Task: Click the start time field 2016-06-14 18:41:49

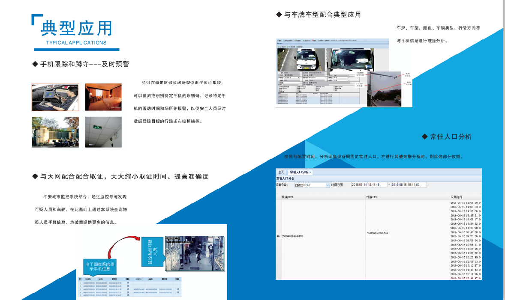Action: pyautogui.click(x=368, y=185)
